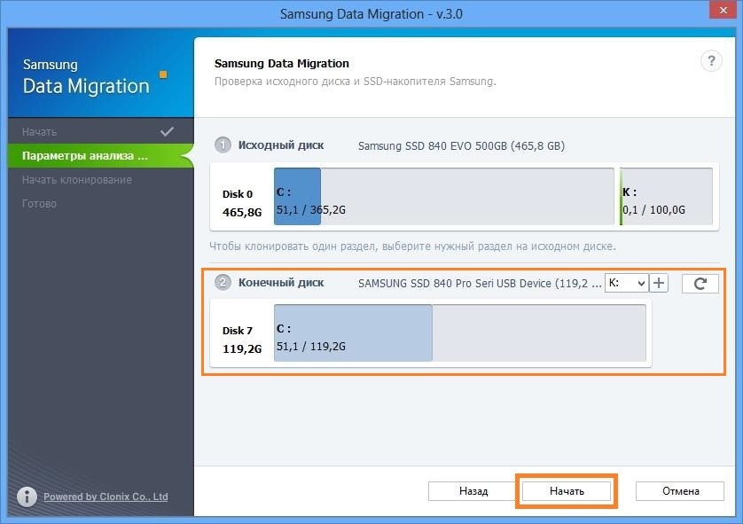
Task: Click the orange square in Samsung logo
Action: click(162, 75)
